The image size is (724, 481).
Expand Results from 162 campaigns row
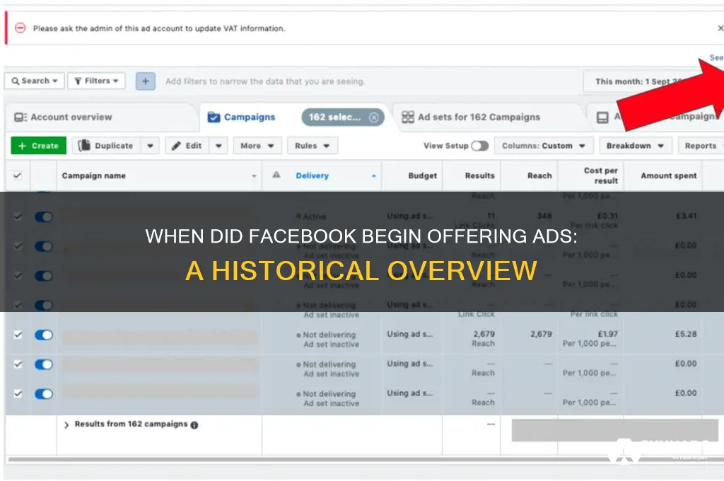[x=66, y=424]
